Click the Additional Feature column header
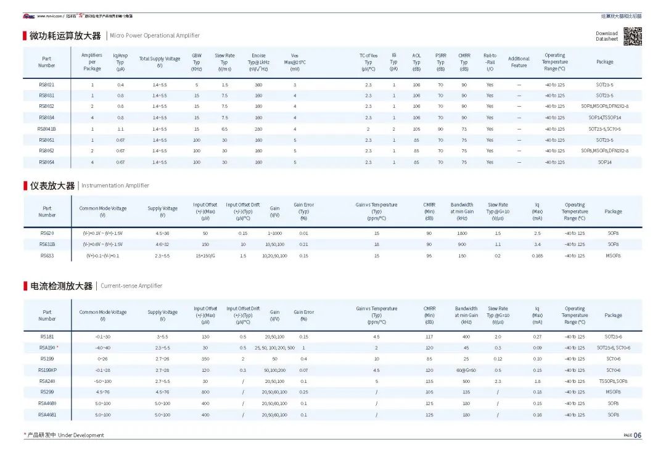 519,62
